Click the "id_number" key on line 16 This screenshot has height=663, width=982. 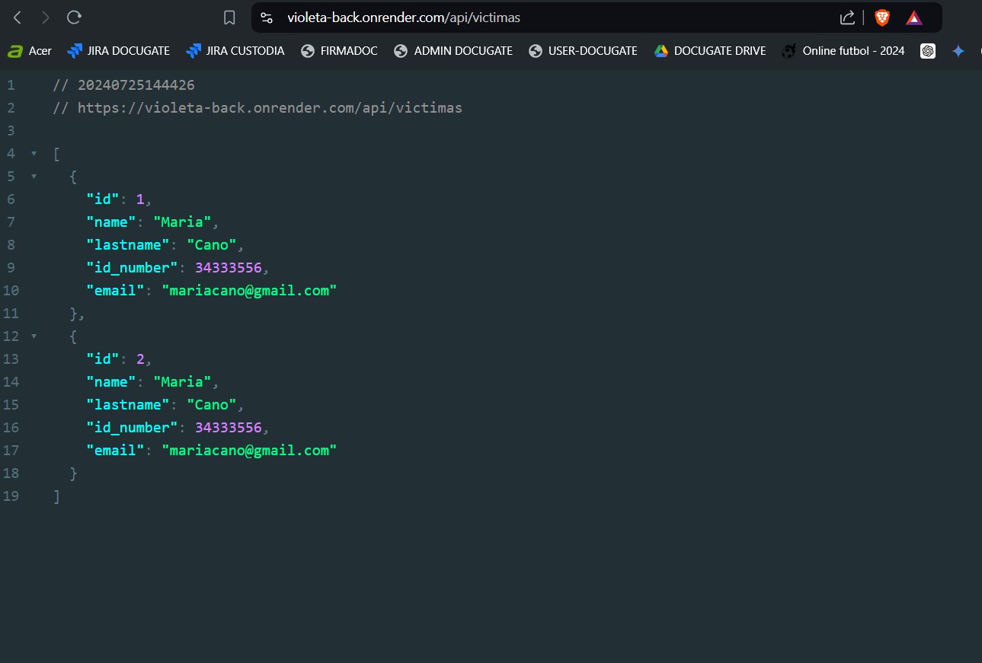coord(131,428)
